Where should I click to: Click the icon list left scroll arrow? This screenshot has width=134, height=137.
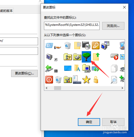click(47, 88)
